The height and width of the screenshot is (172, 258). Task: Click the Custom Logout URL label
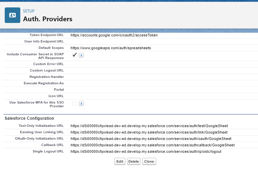(47, 70)
